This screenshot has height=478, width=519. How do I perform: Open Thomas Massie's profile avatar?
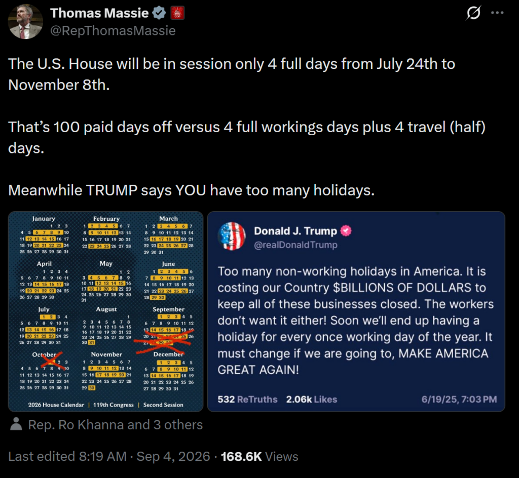point(25,22)
